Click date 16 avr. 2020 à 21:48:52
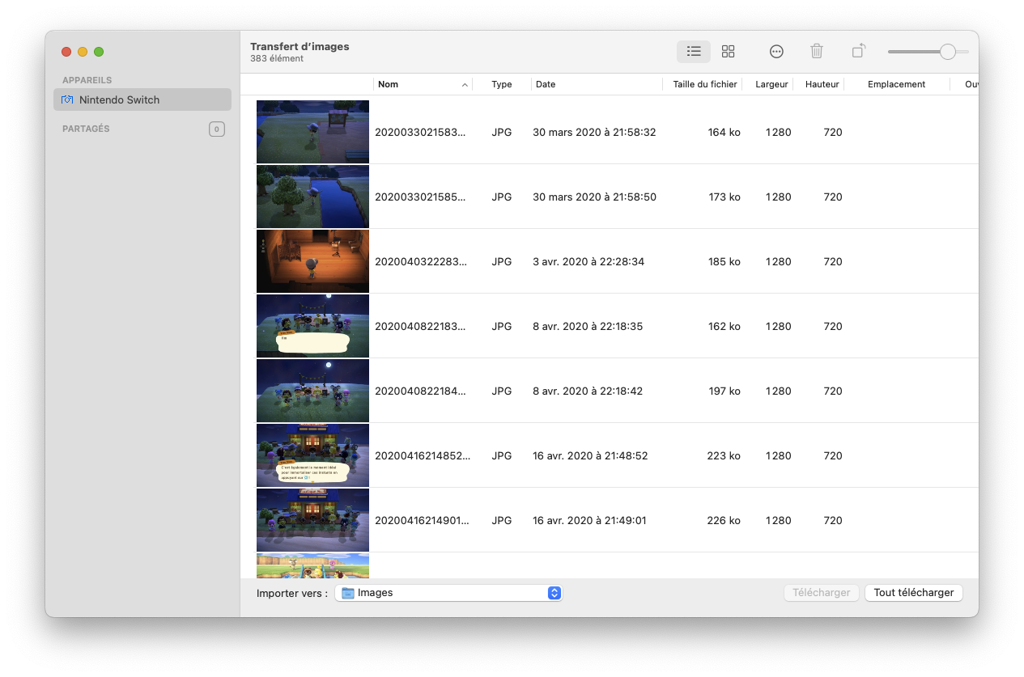This screenshot has height=677, width=1024. [x=590, y=455]
